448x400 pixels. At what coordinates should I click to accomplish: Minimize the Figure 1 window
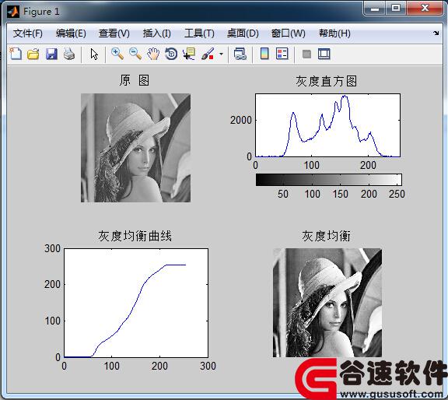[375, 9]
